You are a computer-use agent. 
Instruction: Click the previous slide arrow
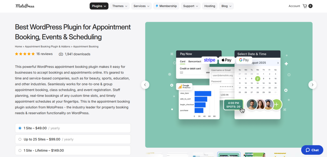tap(145, 85)
